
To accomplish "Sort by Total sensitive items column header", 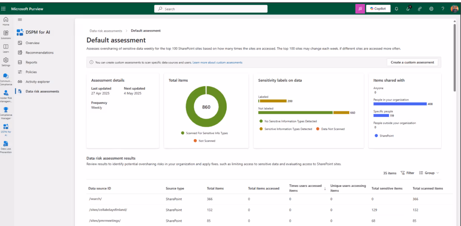I will tap(387, 188).
